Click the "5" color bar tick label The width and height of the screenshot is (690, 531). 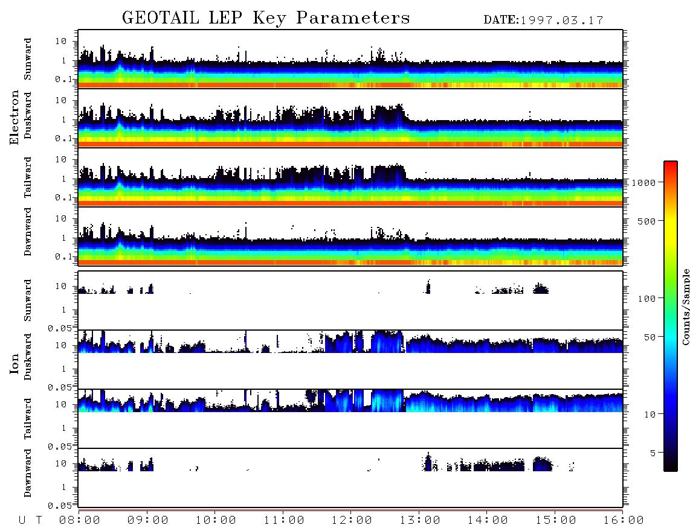click(653, 453)
